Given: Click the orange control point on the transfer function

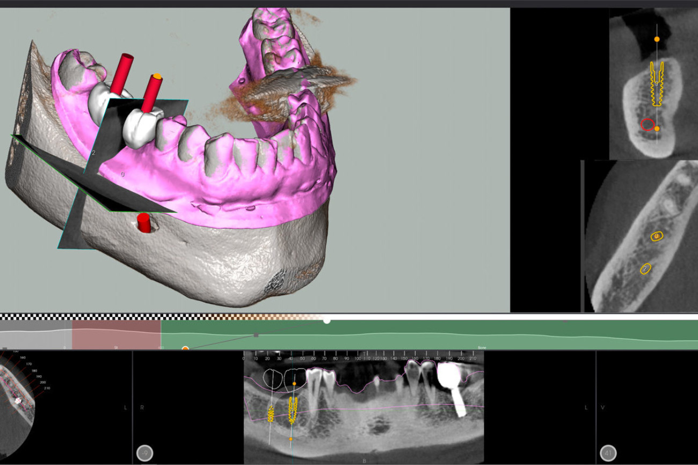Looking at the screenshot, I should (x=186, y=348).
